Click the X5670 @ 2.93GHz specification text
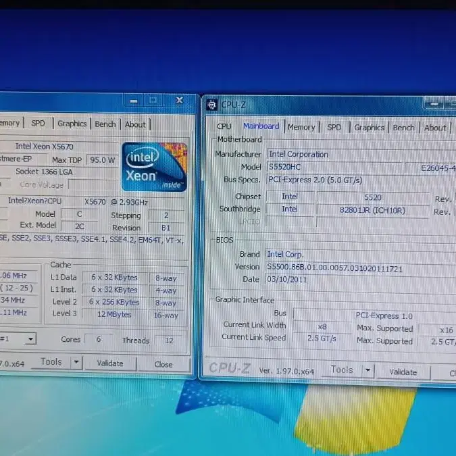Viewport: 456px width, 456px height. (116, 203)
